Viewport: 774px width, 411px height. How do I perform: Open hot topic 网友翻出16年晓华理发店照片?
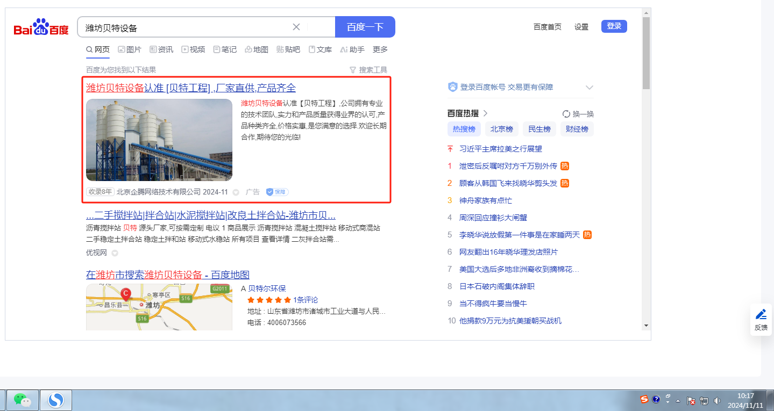(508, 252)
